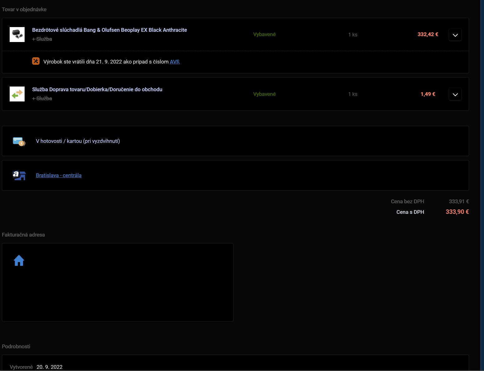Expand the Doprava tovaru service row

point(455,94)
